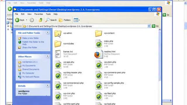Open My Network Places link
The height and width of the screenshot is (105, 187).
31,77
